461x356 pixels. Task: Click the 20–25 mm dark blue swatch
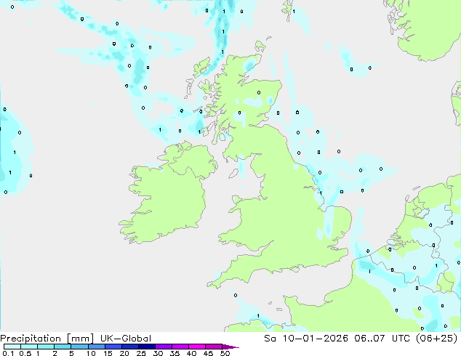[x=130, y=347]
